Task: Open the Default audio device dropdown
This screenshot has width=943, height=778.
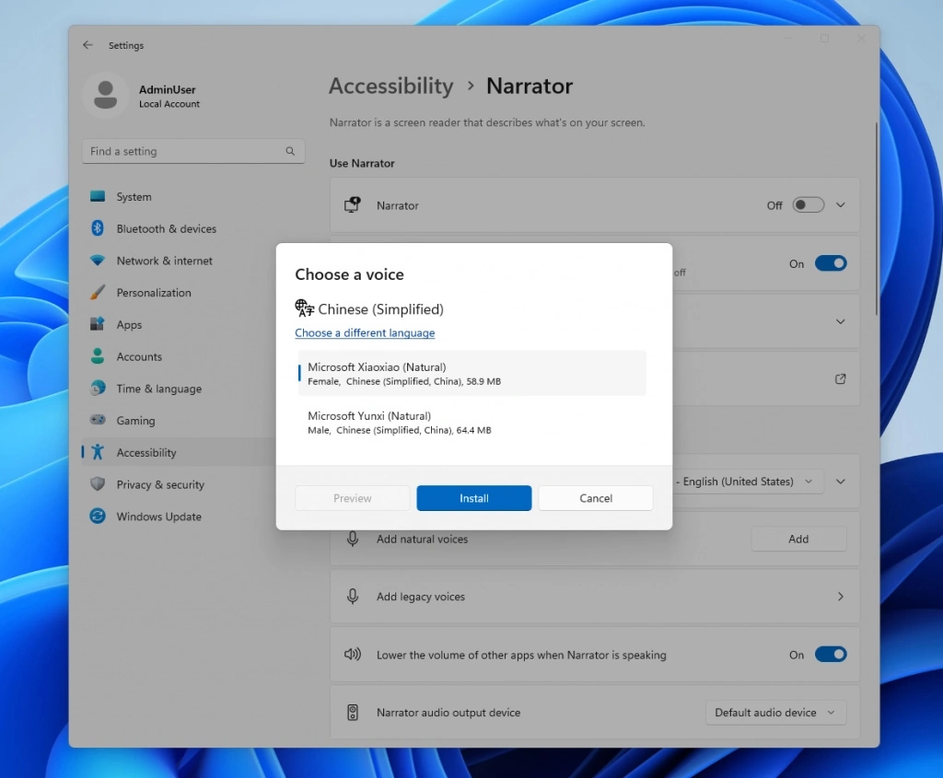Action: (774, 712)
